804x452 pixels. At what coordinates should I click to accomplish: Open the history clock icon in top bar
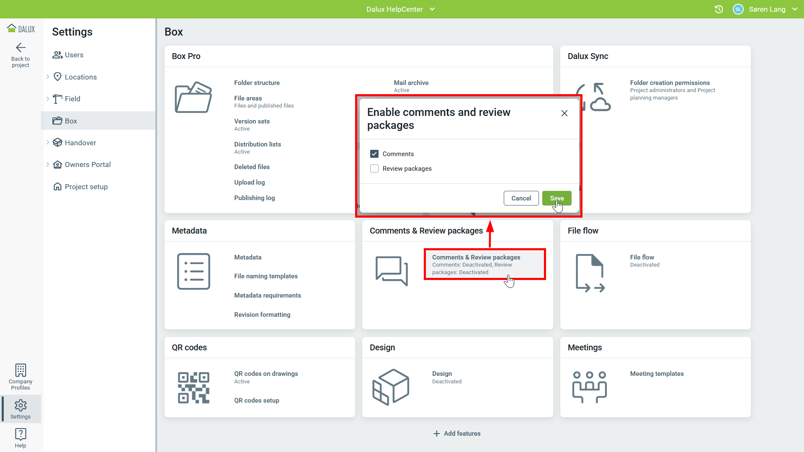[719, 9]
